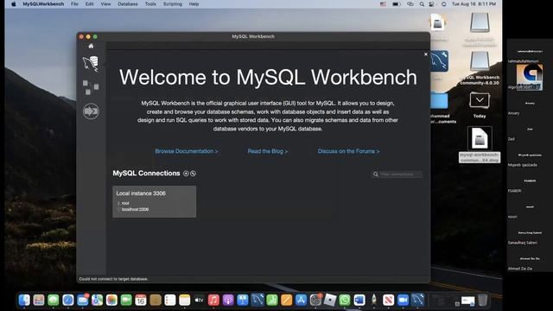This screenshot has height=311, width=553.
Task: Open WhatsApp from the Dock
Action: coord(345,300)
